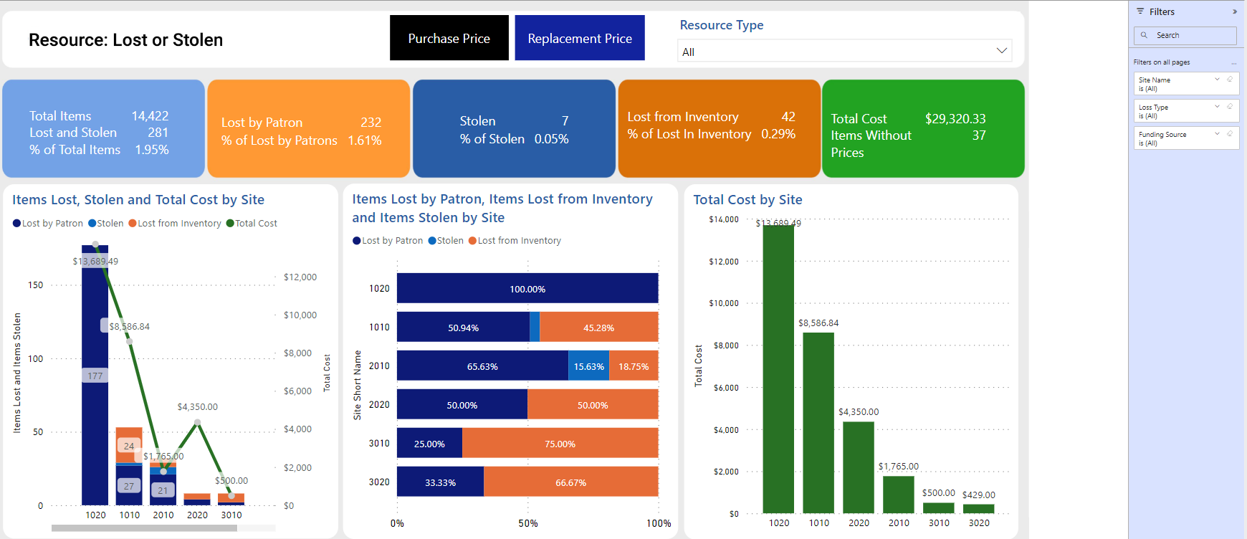
Task: Click the Filters funnel icon in pane header
Action: point(1140,11)
